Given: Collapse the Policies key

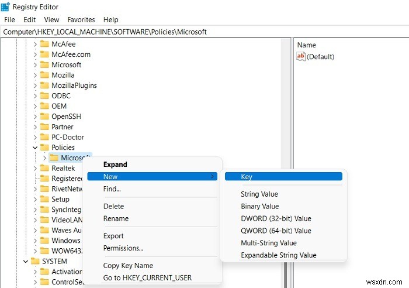Looking at the screenshot, I should [x=35, y=148].
